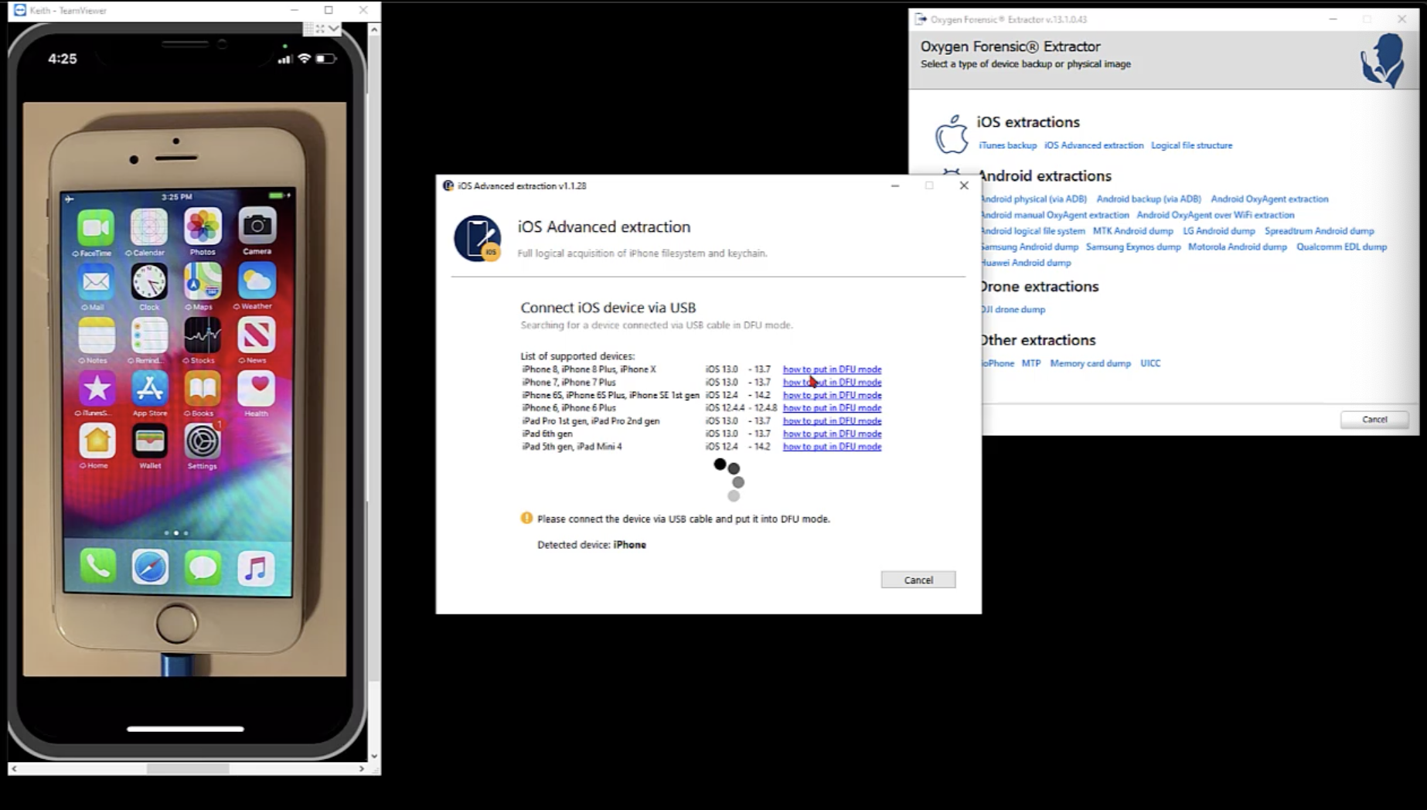Tap the home indicator bar on phone frame
Viewport: 1427px width, 810px height.
(x=186, y=728)
